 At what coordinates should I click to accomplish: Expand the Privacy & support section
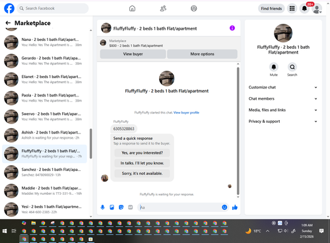pyautogui.click(x=283, y=121)
